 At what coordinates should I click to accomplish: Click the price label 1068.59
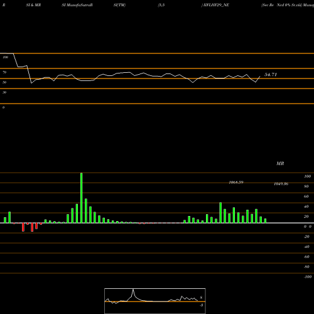(236, 182)
